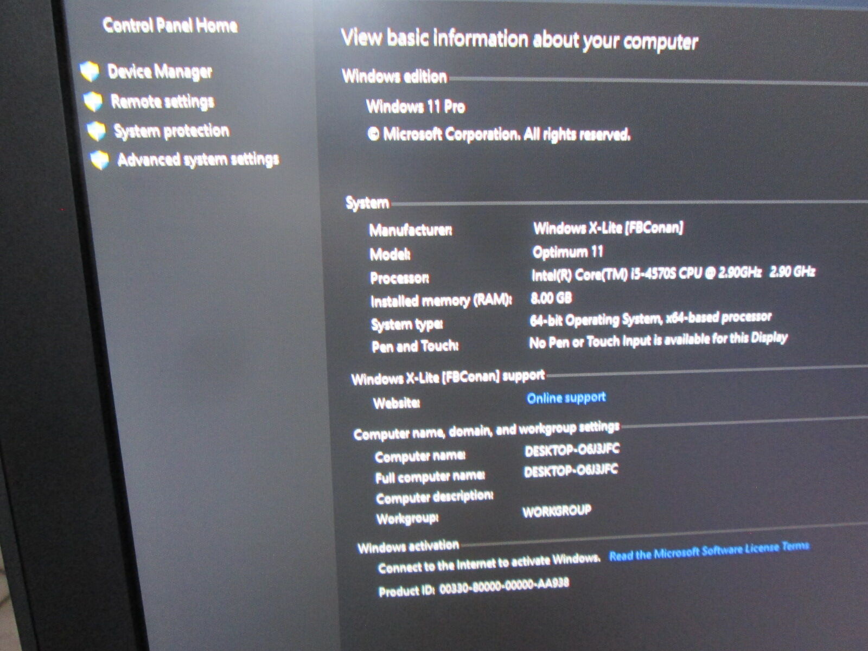Read the Microsoft Software License Terms

709,551
